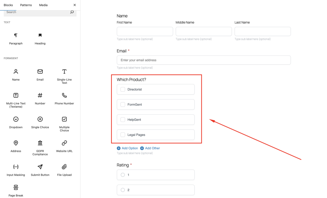Add the Input Masking block
This screenshot has height=198, width=327.
(x=16, y=170)
